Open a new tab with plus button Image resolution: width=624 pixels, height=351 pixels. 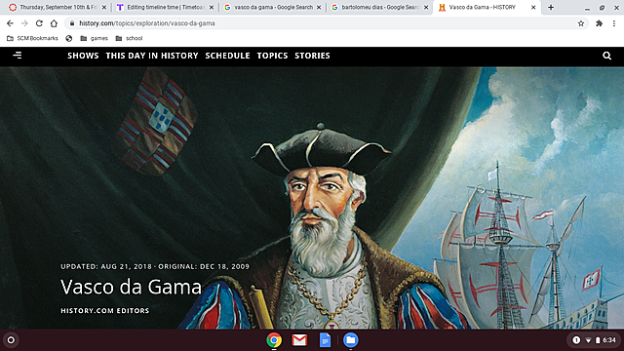pyautogui.click(x=551, y=7)
